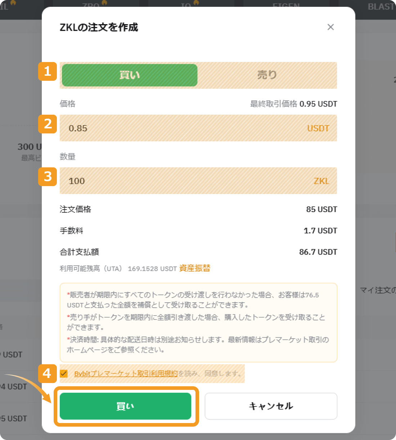This screenshot has width=396, height=440.
Task: Click the 注文価格 row label
Action: (x=75, y=209)
